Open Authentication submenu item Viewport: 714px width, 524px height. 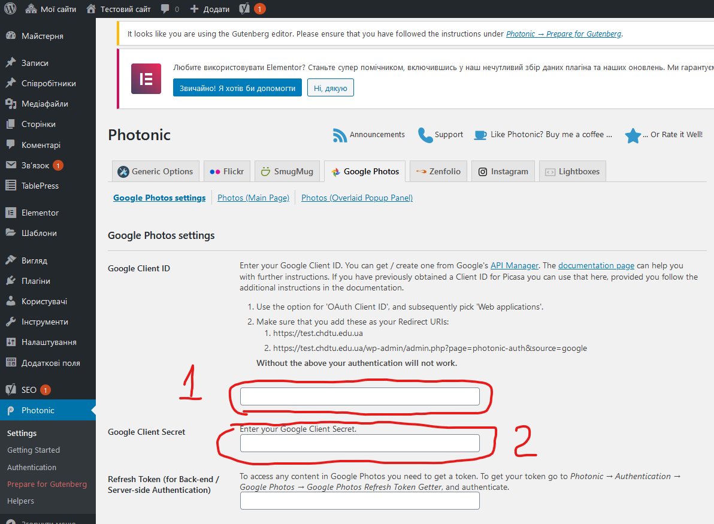click(32, 467)
